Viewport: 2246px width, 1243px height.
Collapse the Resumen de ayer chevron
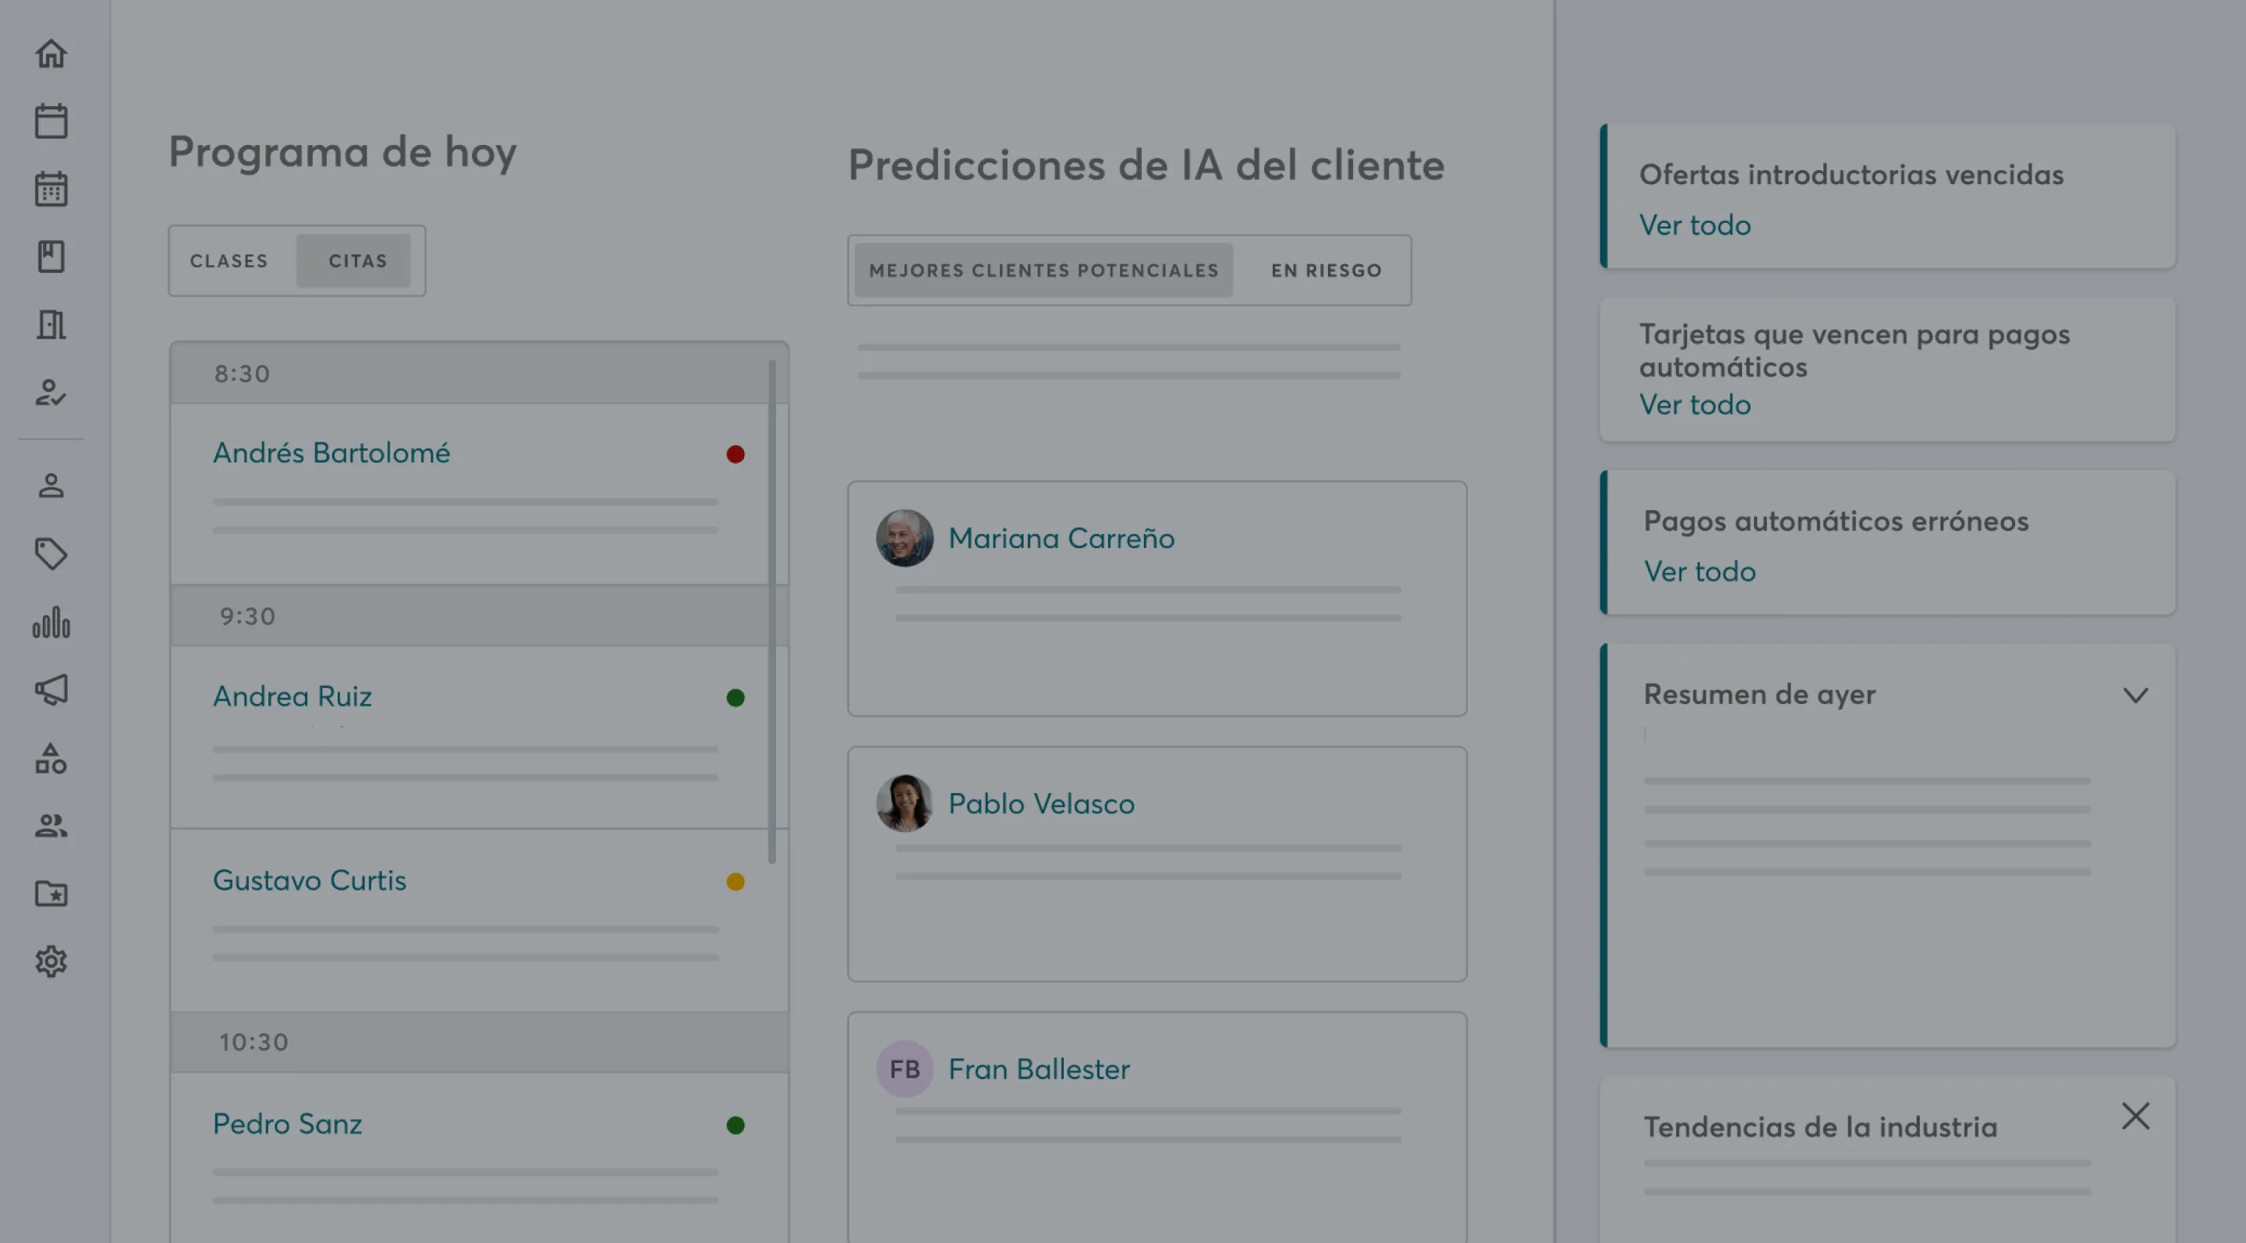click(x=2135, y=695)
